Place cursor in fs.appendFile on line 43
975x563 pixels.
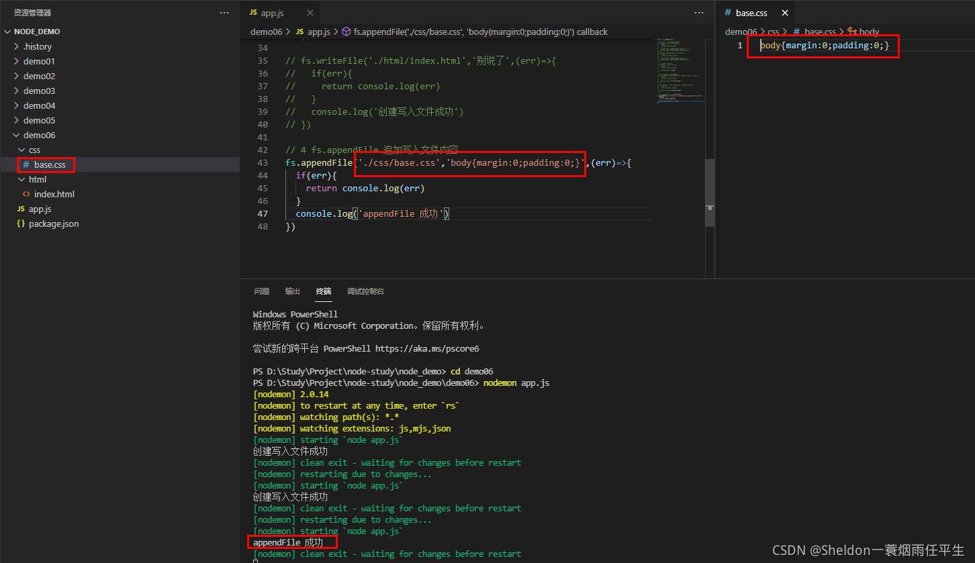tap(319, 162)
